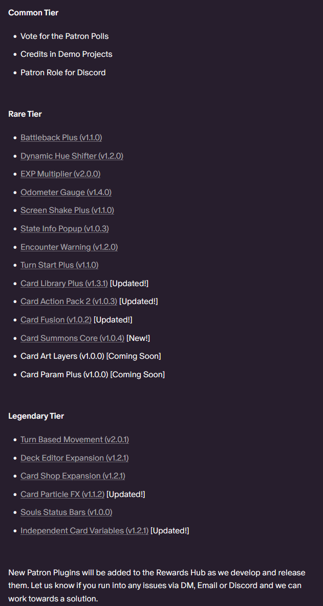Open Souls Status Bars (v1.0.0) link

[66, 512]
